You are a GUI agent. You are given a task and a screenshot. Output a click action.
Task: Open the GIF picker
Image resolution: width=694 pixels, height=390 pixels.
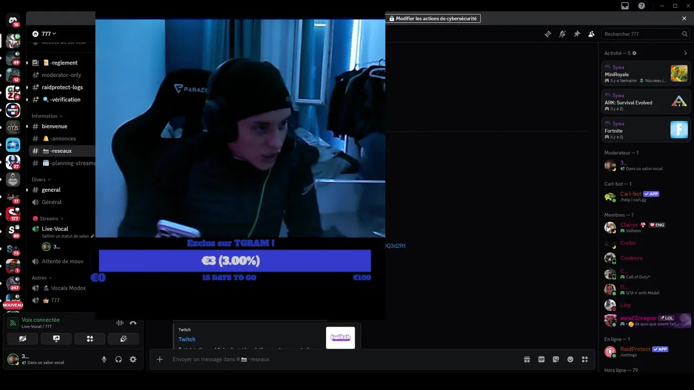coord(541,359)
